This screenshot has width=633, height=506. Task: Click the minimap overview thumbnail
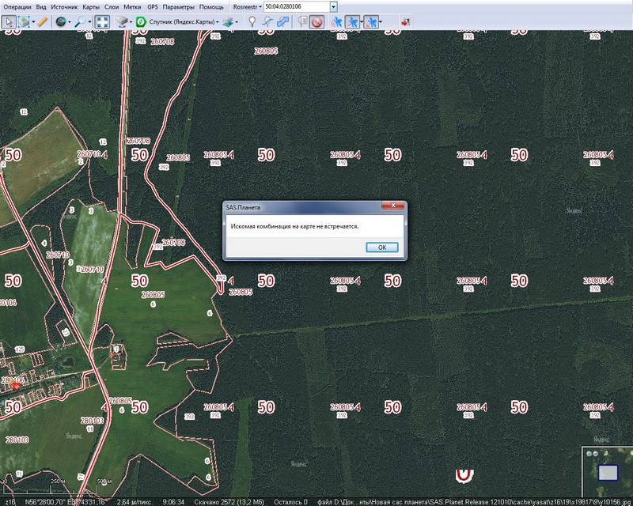(607, 472)
